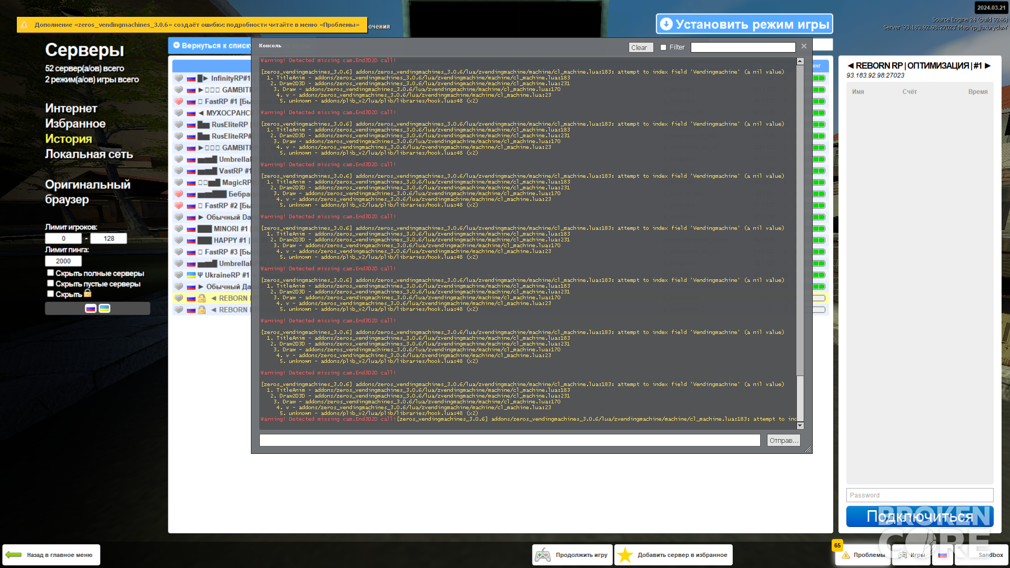Click warning icon in addon error banner
The width and height of the screenshot is (1010, 568).
point(24,25)
